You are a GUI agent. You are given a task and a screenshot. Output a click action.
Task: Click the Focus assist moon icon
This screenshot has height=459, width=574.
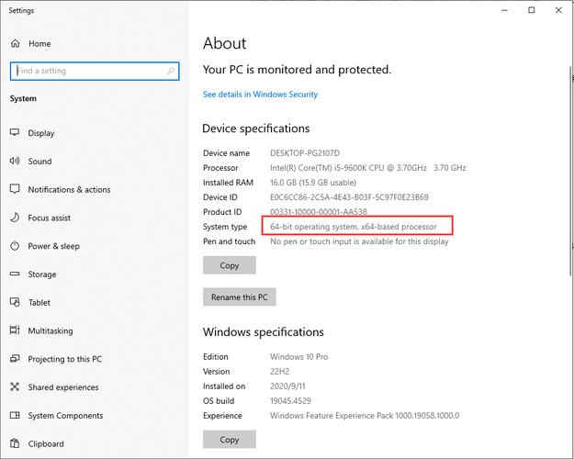click(15, 218)
